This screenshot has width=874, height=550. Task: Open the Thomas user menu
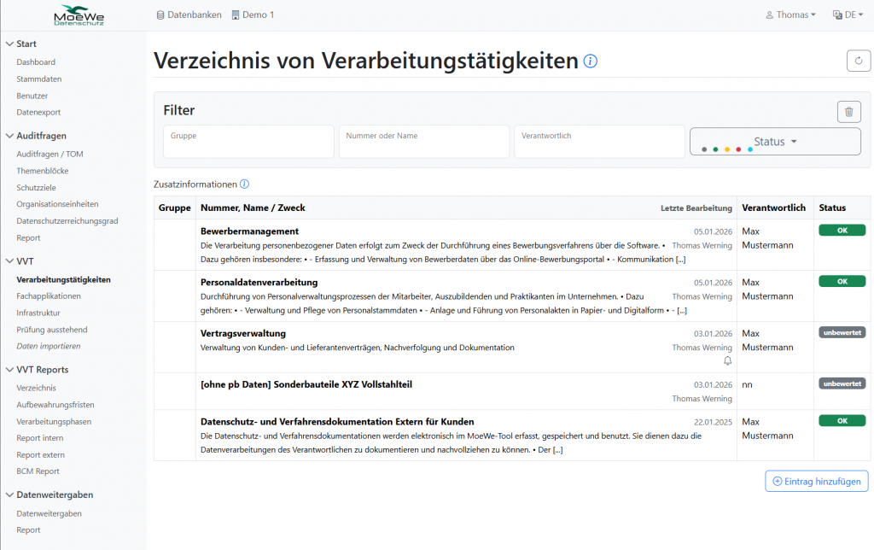point(790,15)
